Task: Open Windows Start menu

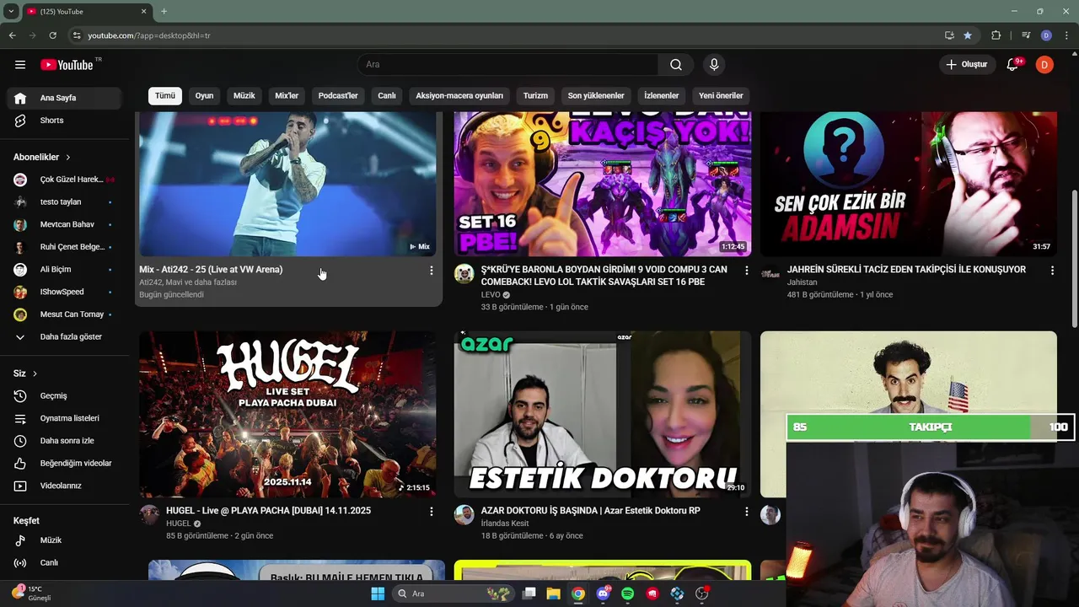Action: coord(378,594)
